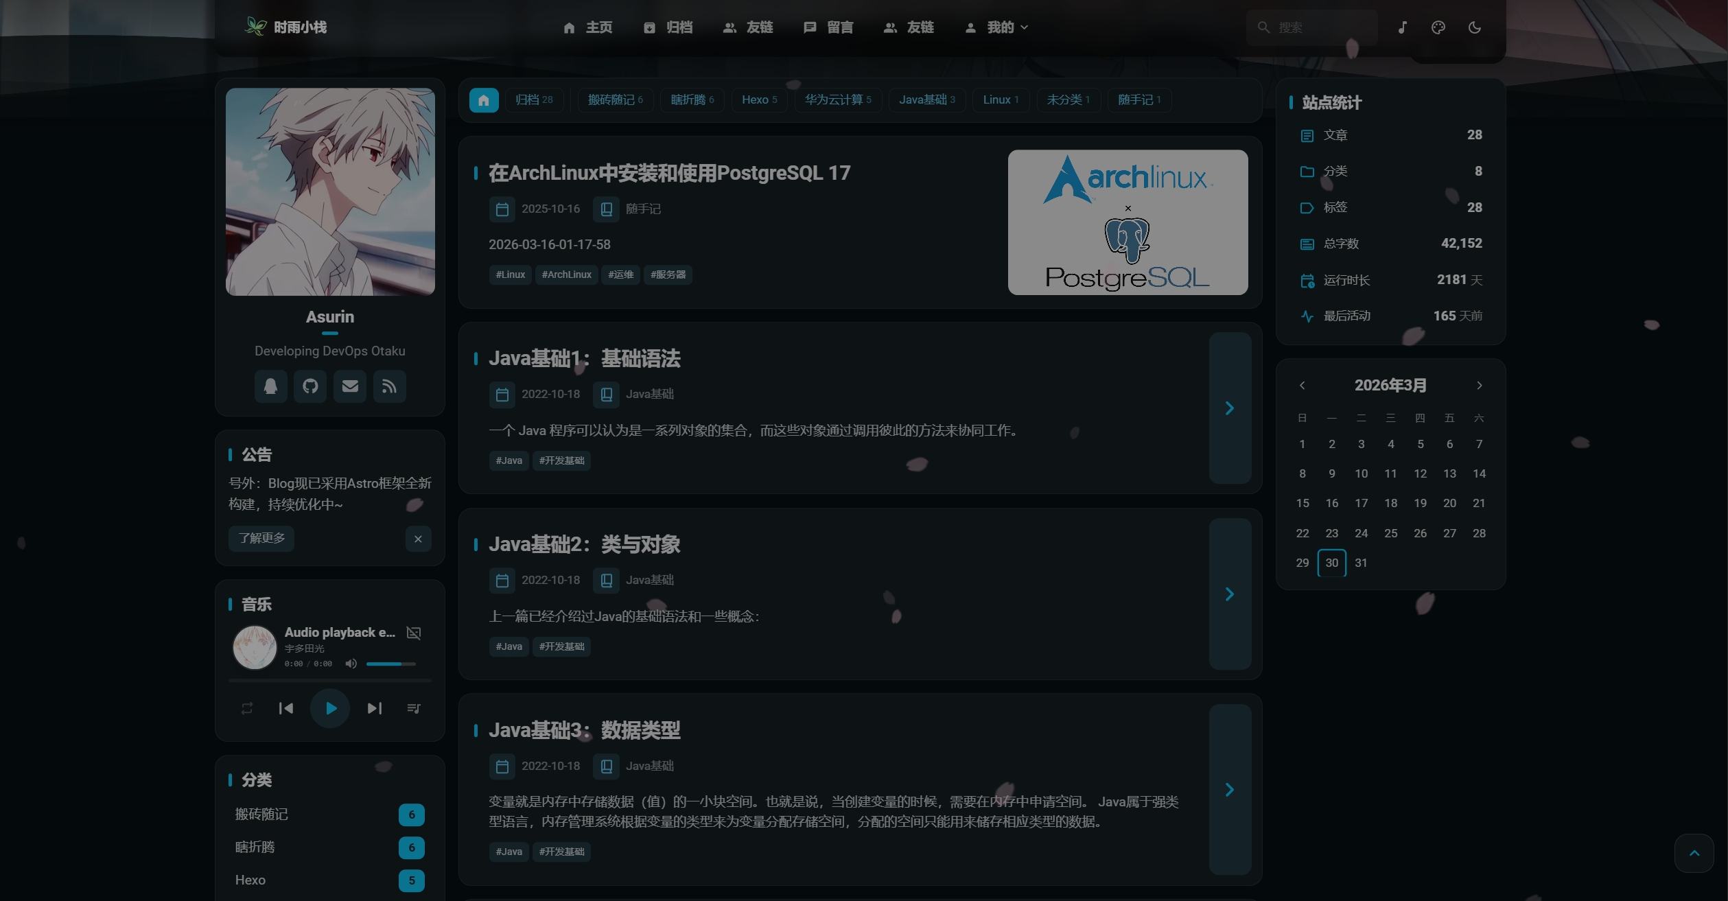Screen dimensions: 1728x901
Task: Adjust the music volume slider
Action: (x=390, y=664)
